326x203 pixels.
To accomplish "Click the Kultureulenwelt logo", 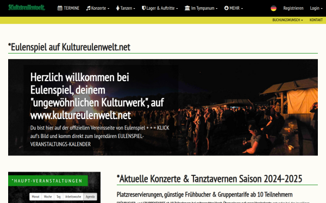I will tap(27, 8).
